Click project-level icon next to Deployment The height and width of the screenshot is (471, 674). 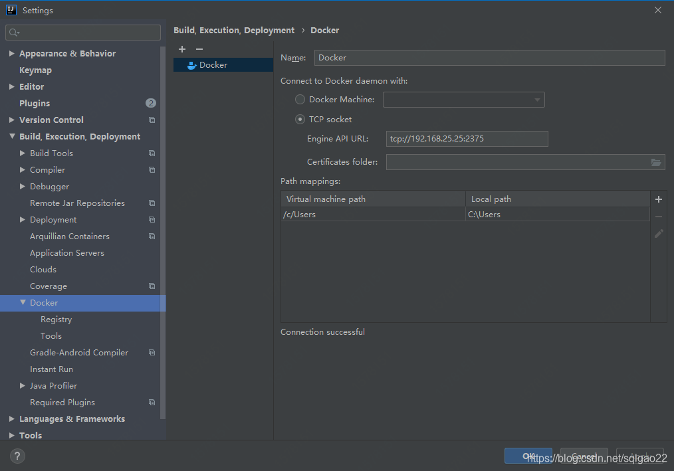click(152, 220)
